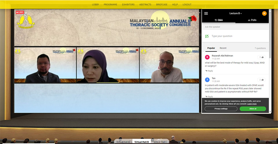Click Tan's T avatar icon
The width and height of the screenshot is (278, 144).
(207, 80)
